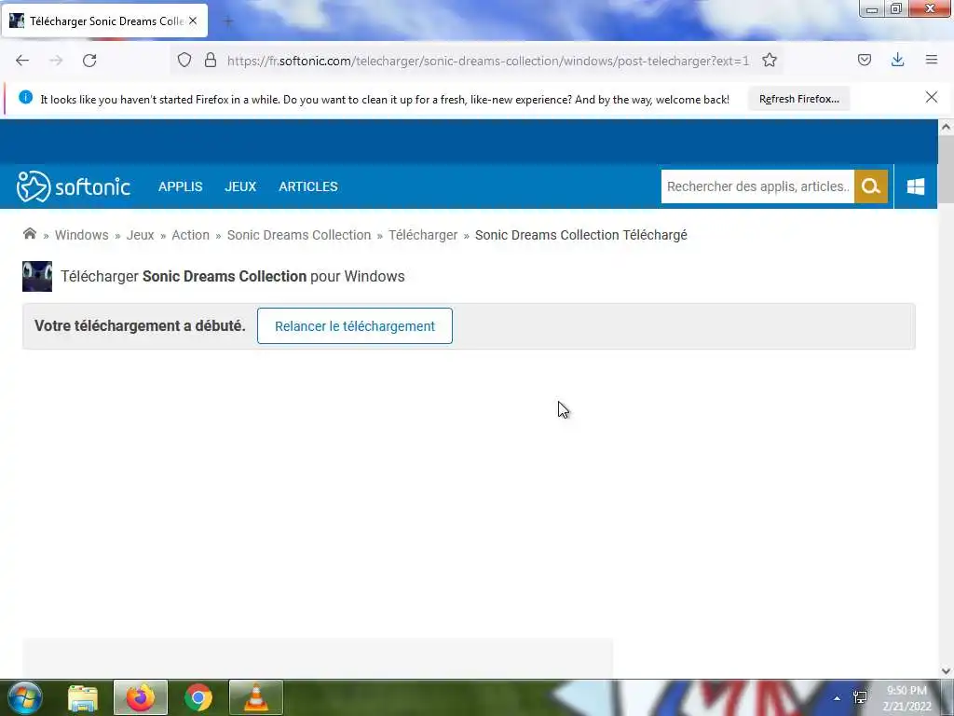
Task: Go to Softonic home via logo
Action: pyautogui.click(x=73, y=186)
